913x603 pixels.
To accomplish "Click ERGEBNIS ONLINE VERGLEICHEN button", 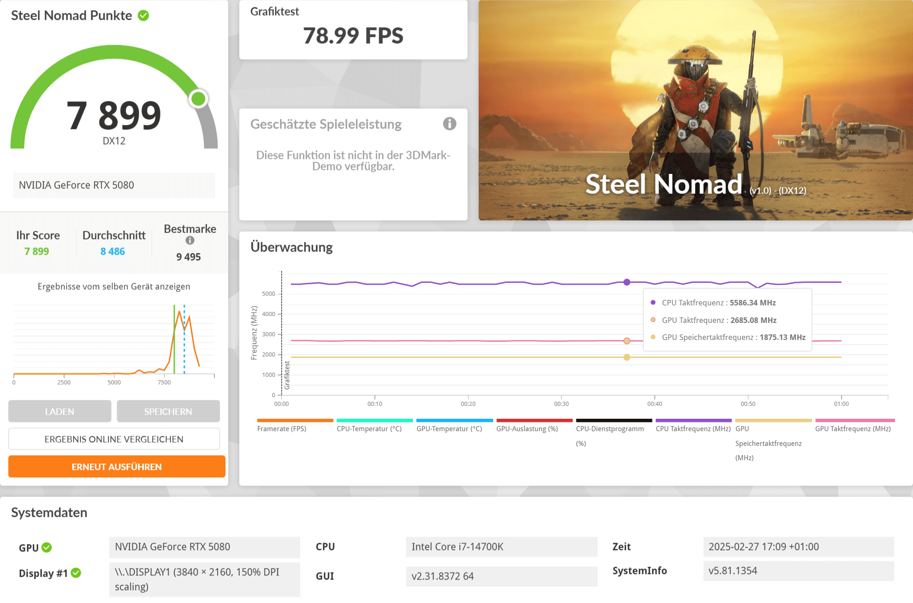I will [114, 439].
